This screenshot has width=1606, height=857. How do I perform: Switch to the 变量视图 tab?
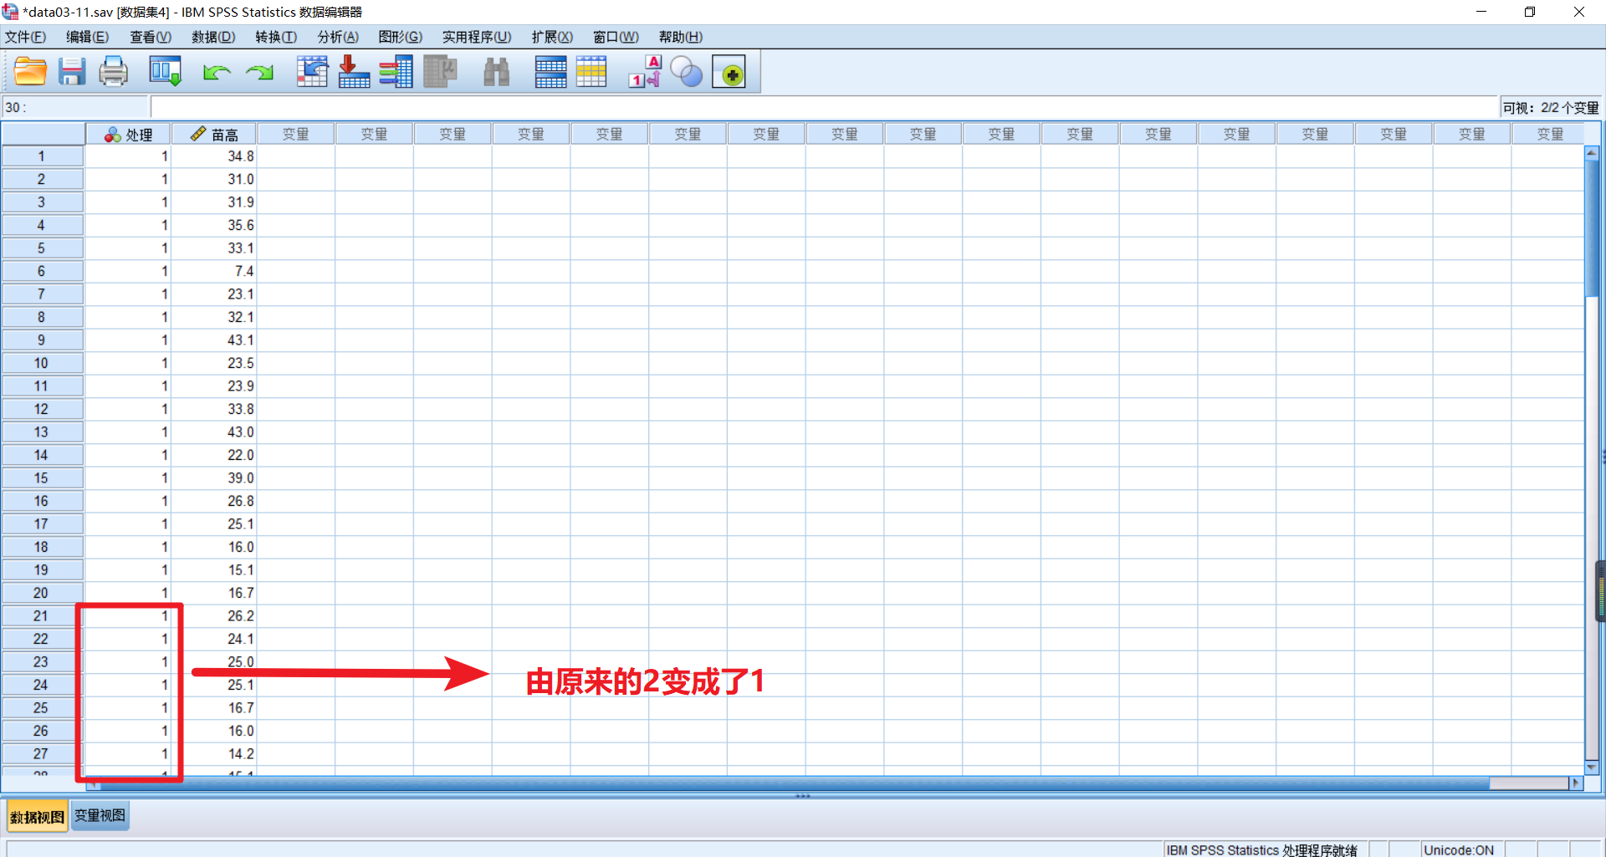click(x=100, y=815)
